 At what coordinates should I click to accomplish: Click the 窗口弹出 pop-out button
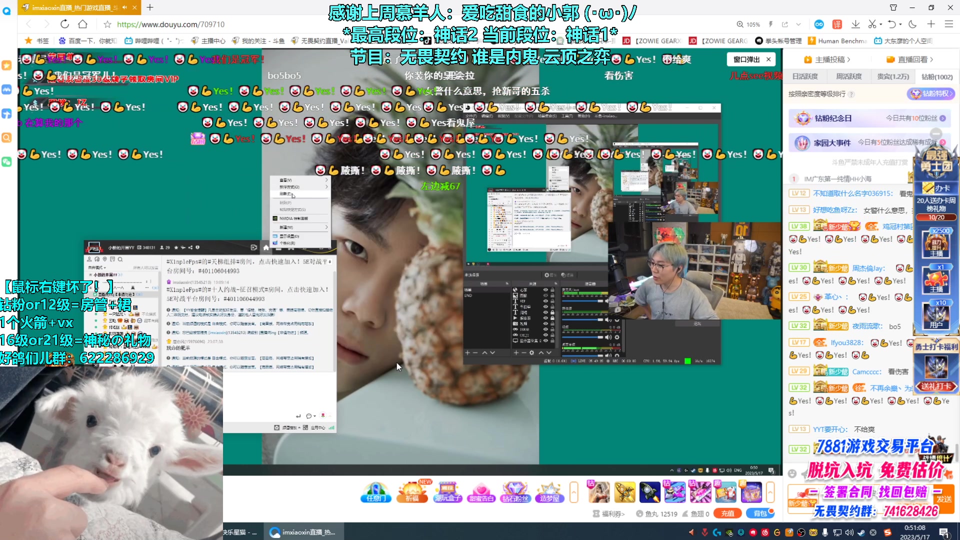click(x=746, y=59)
